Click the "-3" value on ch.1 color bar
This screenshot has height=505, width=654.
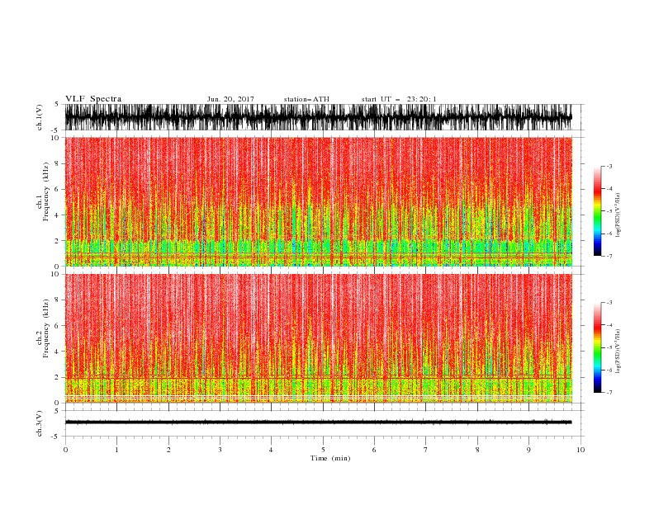click(x=609, y=166)
